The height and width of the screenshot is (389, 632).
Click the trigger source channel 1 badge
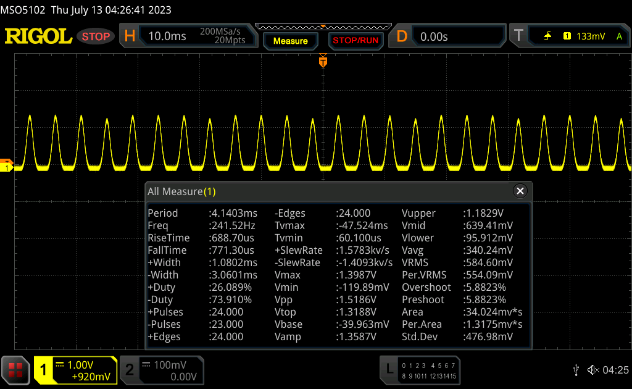pos(567,36)
